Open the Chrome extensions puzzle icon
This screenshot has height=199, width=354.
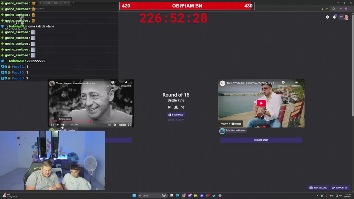tap(334, 9)
